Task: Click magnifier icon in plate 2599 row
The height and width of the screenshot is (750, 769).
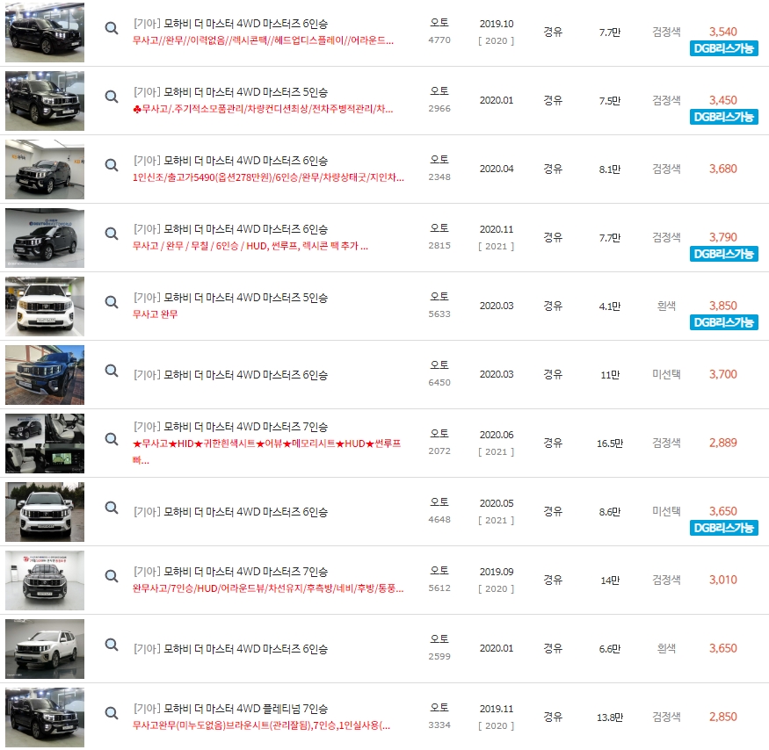Action: (112, 645)
